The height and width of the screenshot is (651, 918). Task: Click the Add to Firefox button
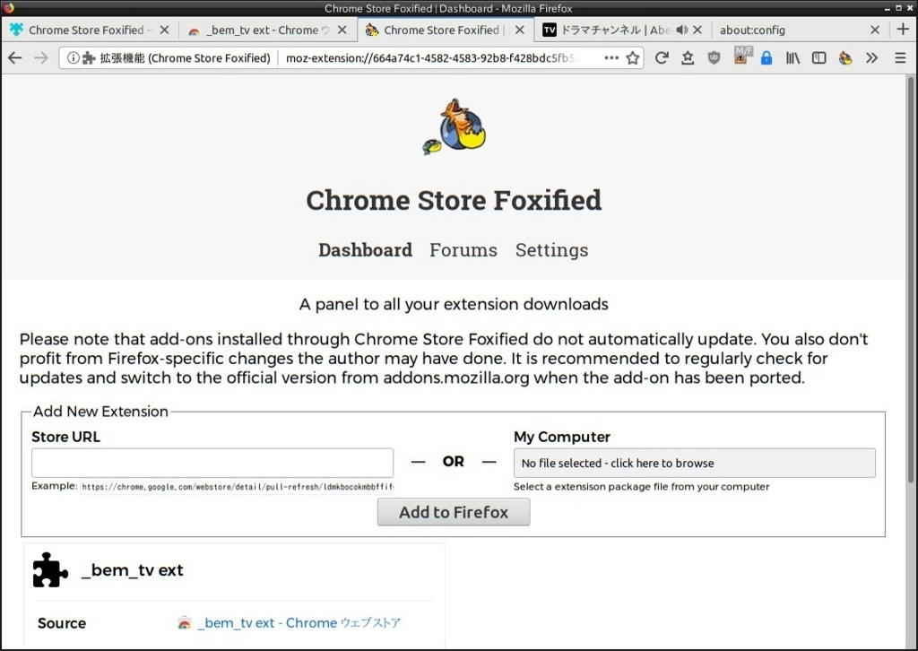tap(454, 512)
